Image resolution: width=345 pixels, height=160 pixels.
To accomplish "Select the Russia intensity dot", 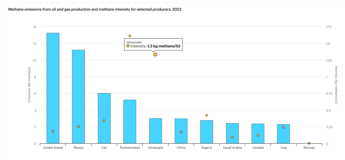I will [x=78, y=127].
